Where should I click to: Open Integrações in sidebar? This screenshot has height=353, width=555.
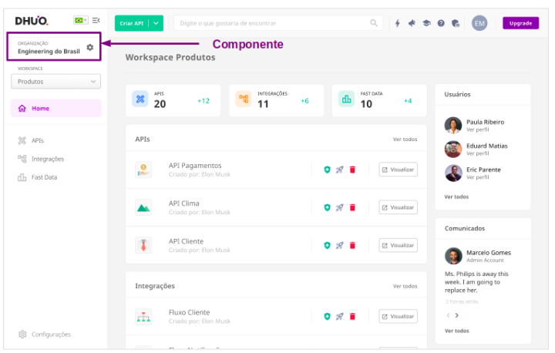coord(41,159)
